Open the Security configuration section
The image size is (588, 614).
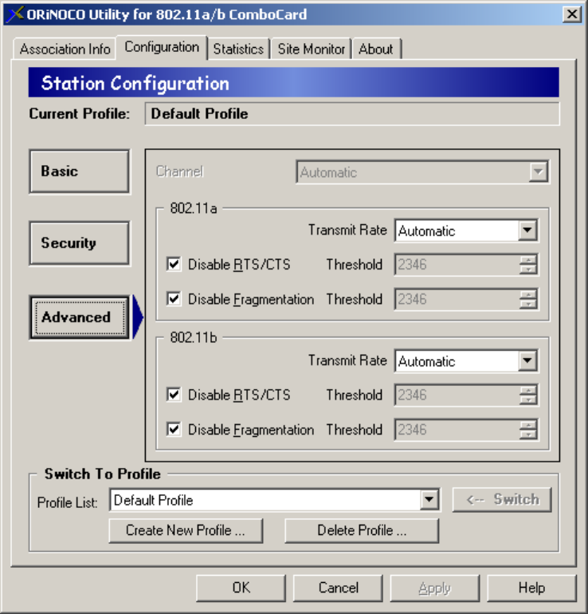point(80,243)
